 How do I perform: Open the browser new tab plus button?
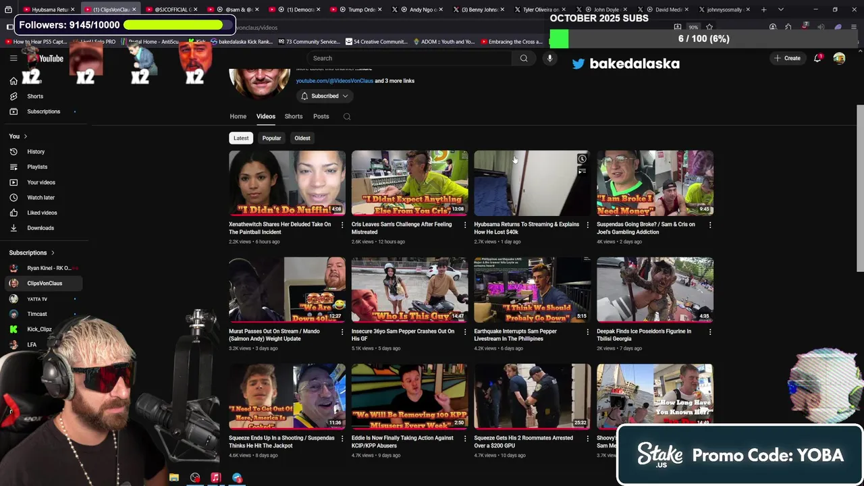coord(763,9)
